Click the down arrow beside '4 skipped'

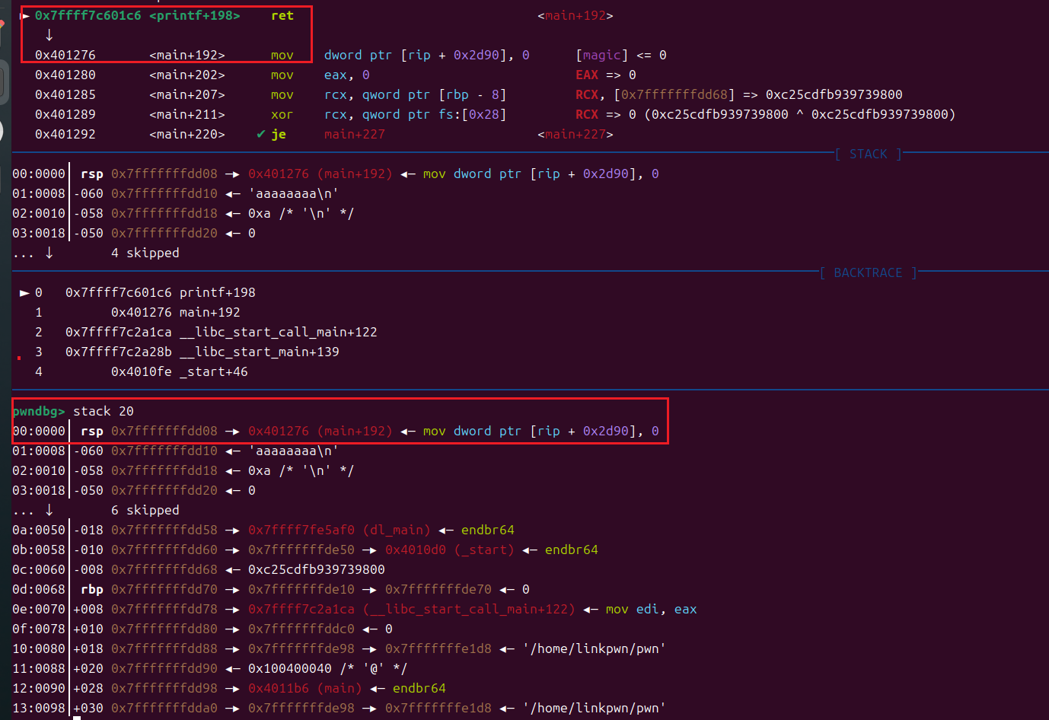point(49,253)
